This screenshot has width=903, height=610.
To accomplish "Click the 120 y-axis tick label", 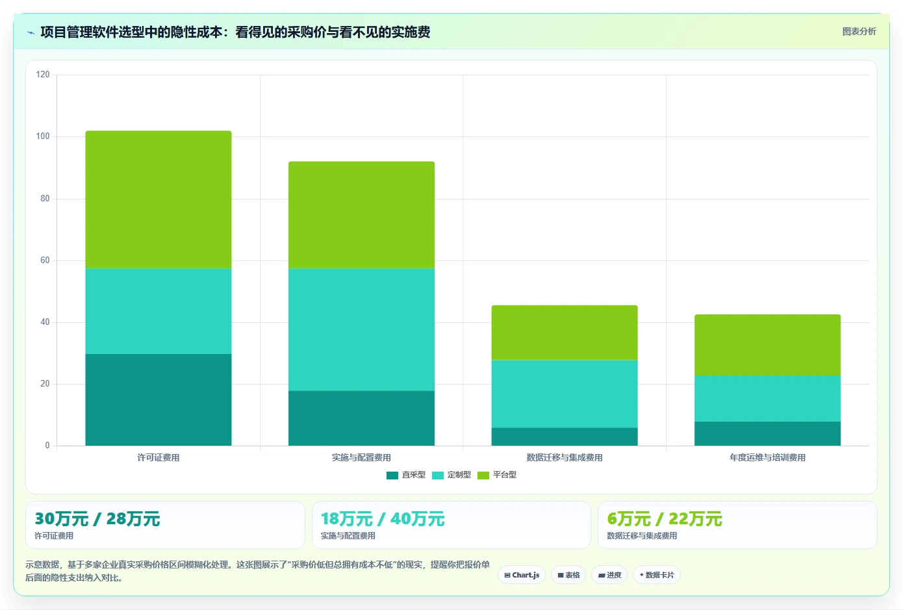I will pos(43,75).
